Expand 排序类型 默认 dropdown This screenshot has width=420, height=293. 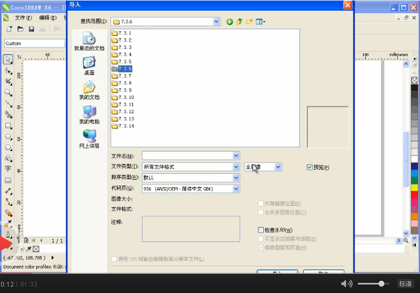coord(236,178)
